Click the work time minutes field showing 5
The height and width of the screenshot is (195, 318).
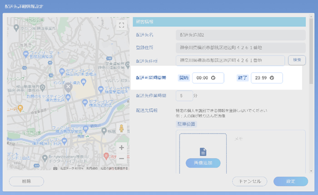pos(184,96)
